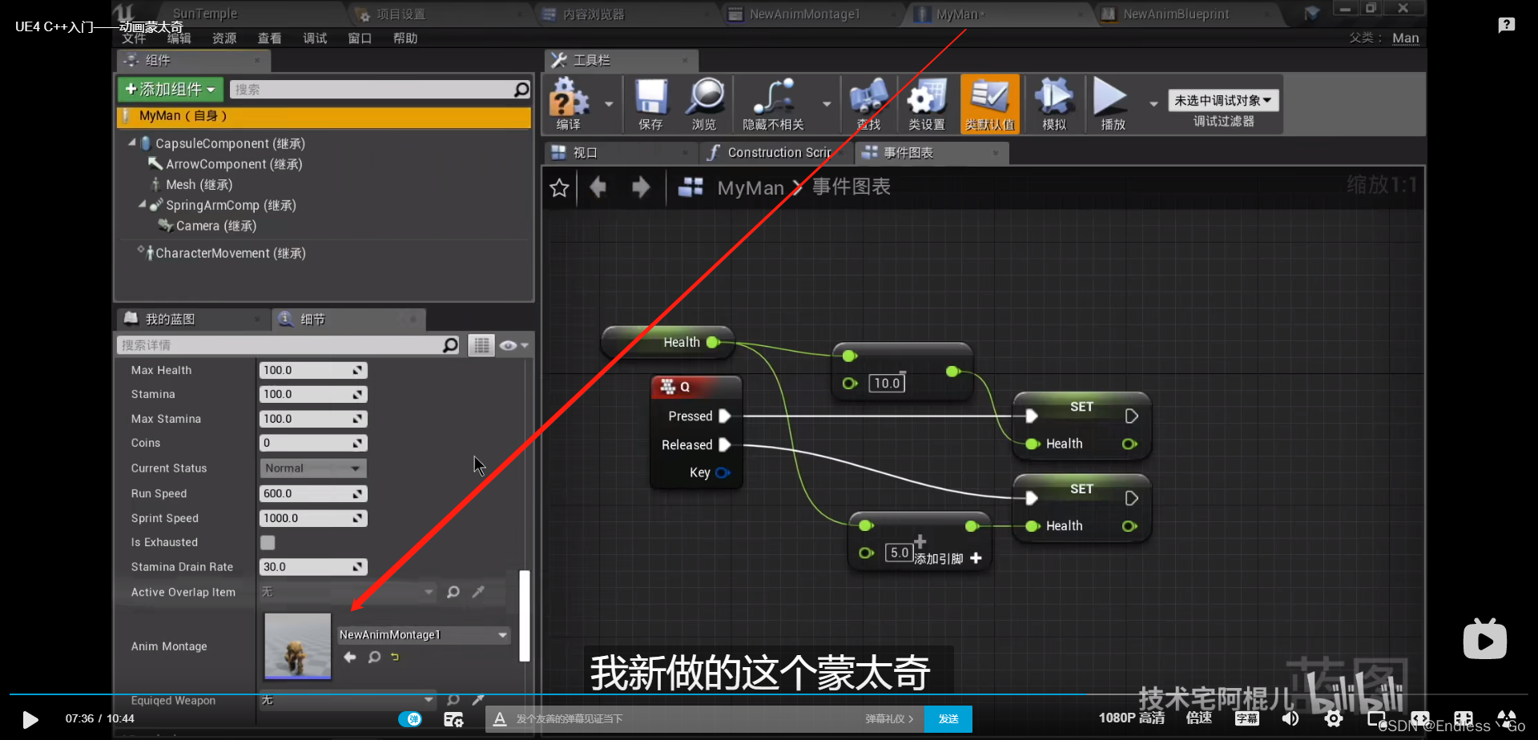
Task: Open danmaku settings icon in player bar
Action: [x=453, y=719]
